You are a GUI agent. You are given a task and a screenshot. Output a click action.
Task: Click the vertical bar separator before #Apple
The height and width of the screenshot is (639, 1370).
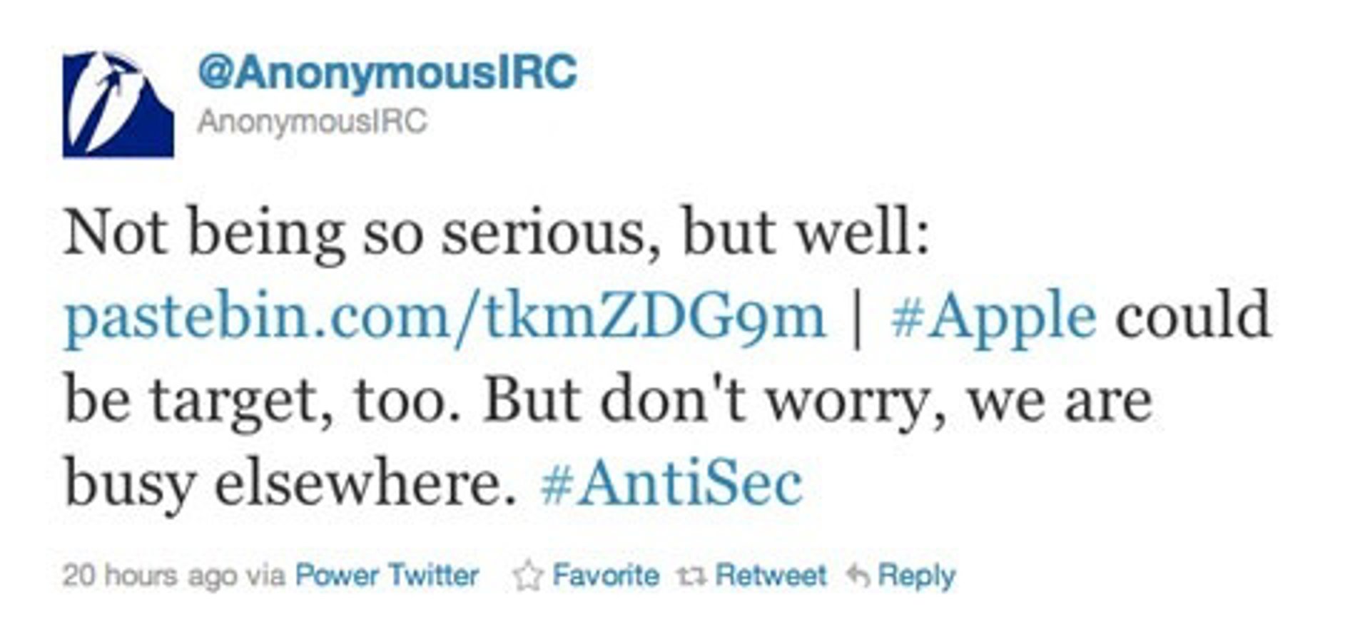click(x=858, y=317)
